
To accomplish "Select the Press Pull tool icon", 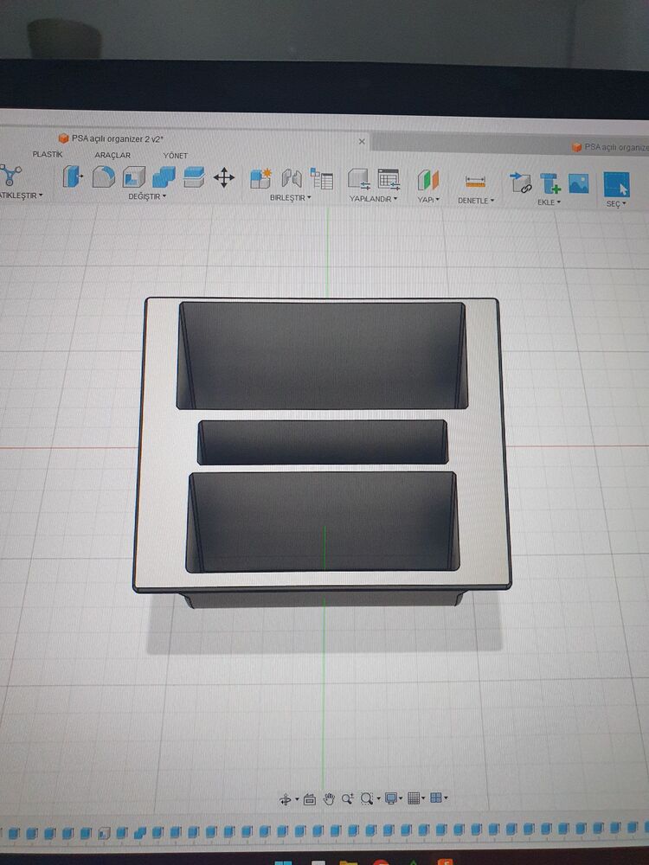I will coord(73,176).
